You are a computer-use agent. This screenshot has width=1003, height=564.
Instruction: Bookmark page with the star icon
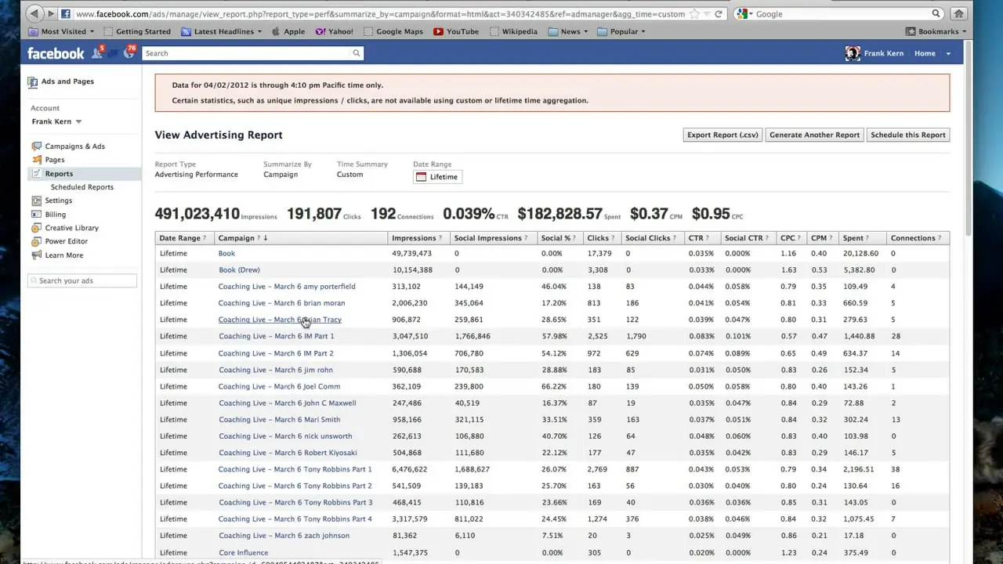point(695,13)
